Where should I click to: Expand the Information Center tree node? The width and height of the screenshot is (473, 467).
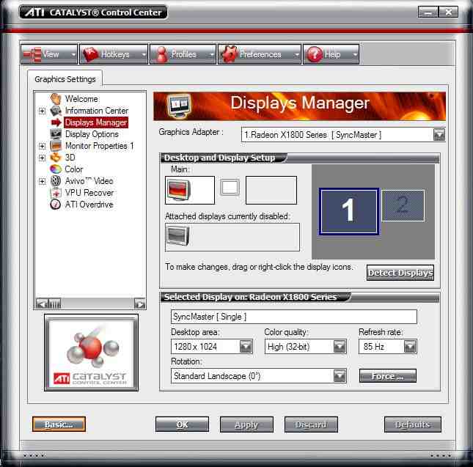43,111
